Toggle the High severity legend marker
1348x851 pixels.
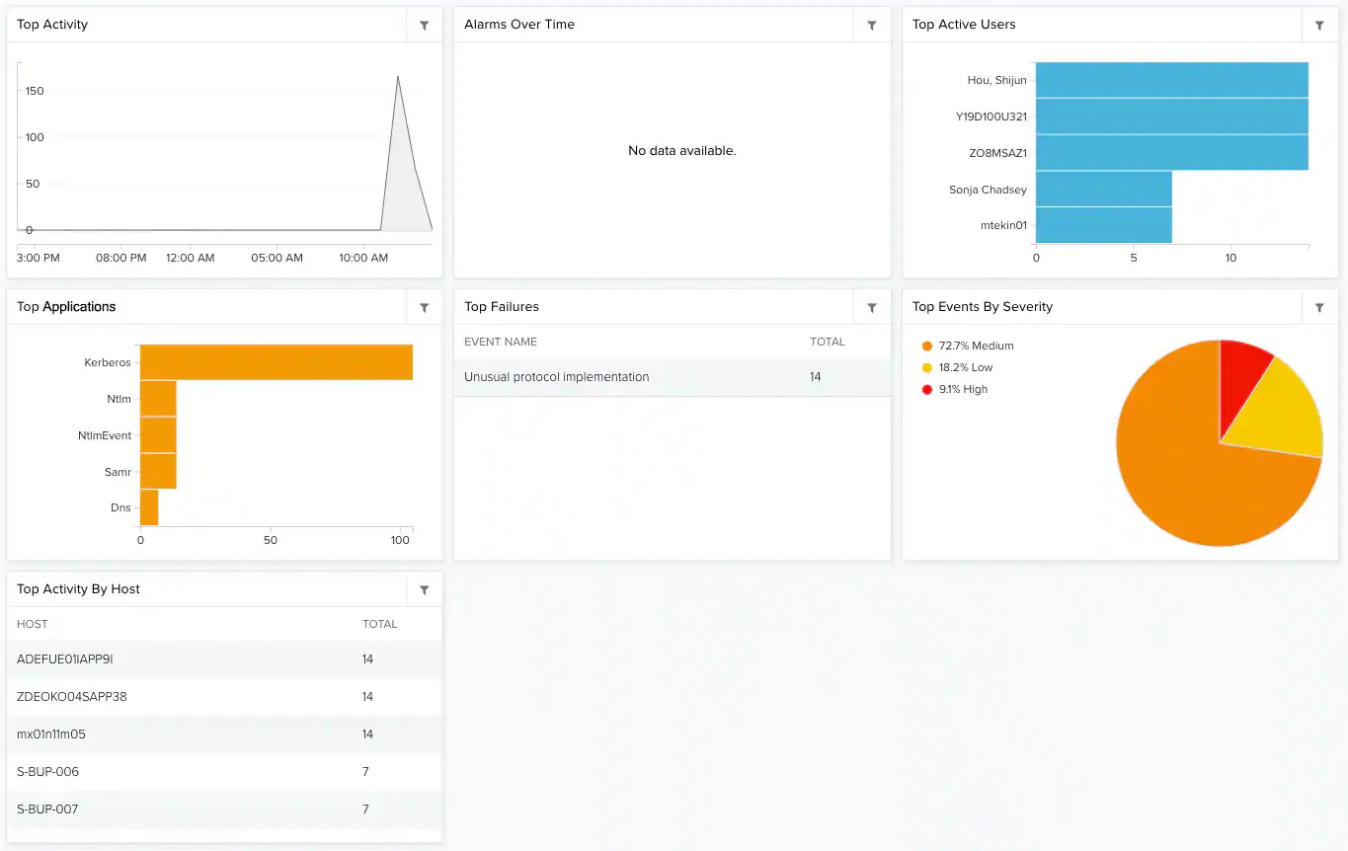coord(926,390)
